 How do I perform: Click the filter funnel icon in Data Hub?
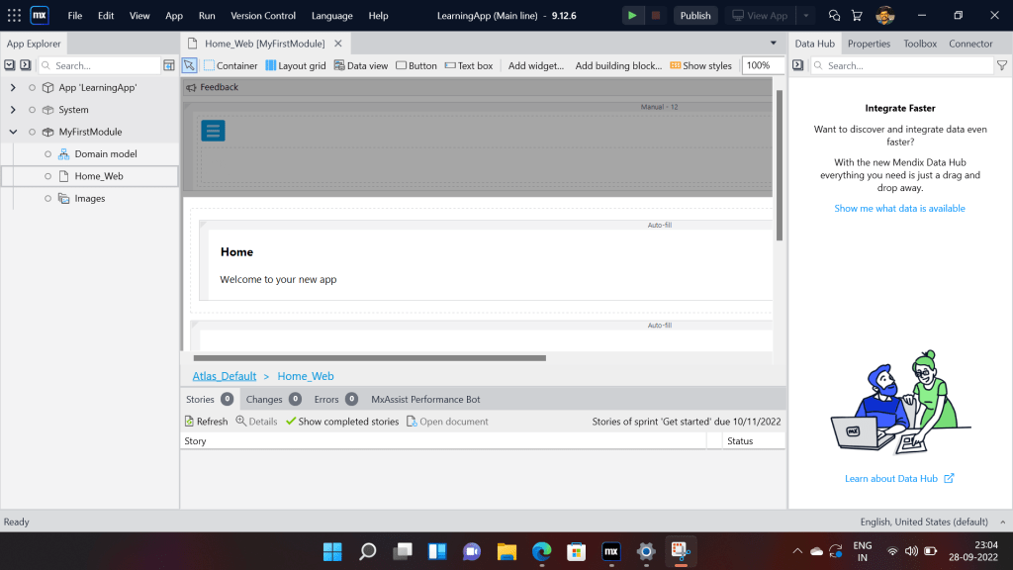pyautogui.click(x=1002, y=65)
